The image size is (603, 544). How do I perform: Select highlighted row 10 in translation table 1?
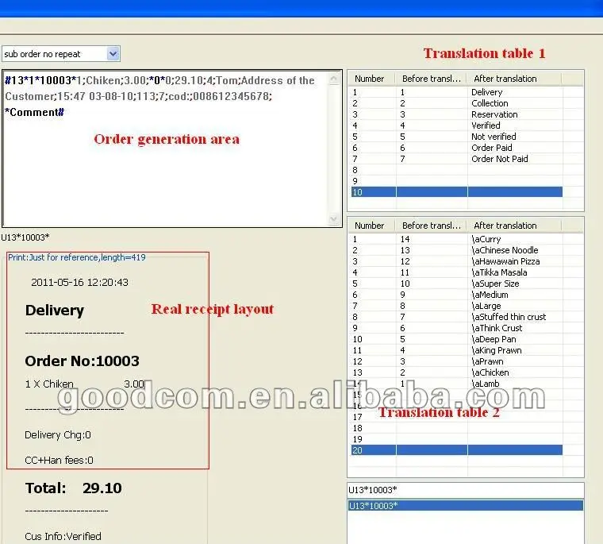(x=457, y=192)
